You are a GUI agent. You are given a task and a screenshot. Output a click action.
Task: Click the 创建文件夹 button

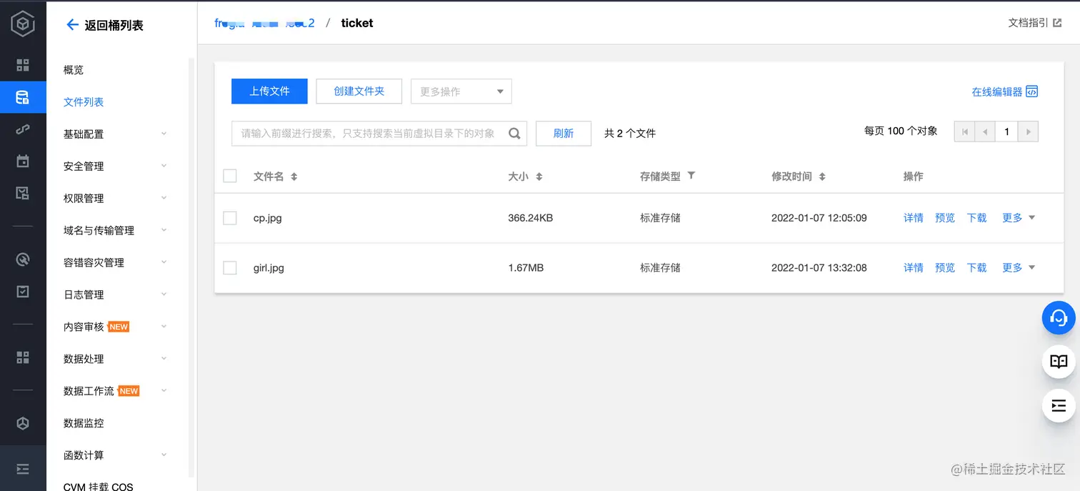(359, 91)
